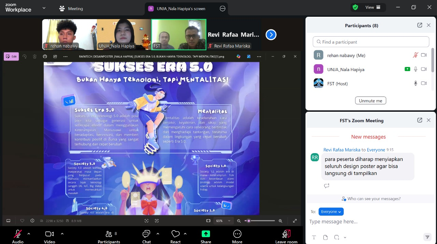Click the More options icon in toolbar
This screenshot has width=437, height=244.
point(237,234)
